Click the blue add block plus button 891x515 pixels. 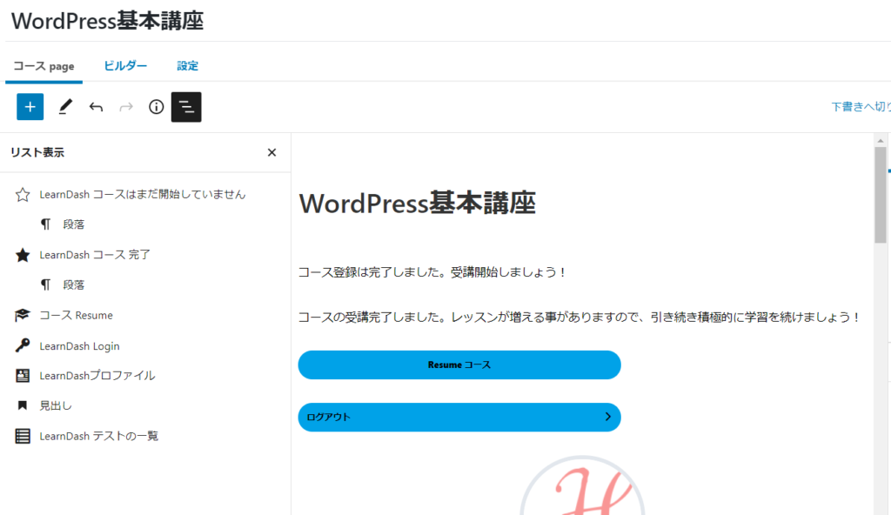[30, 107]
